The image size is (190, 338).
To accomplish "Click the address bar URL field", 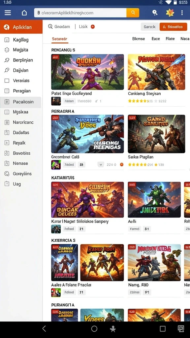I will [80, 13].
